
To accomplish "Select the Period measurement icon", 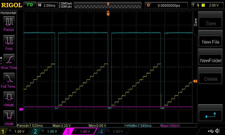I will click(x=8, y=22).
